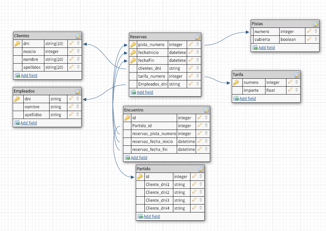Open the Reservas table edit icon
This screenshot has width=326, height=231.
[197, 37]
